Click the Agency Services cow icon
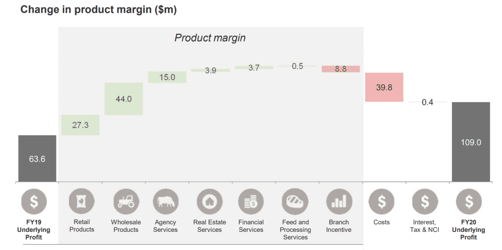The image size is (502, 250). (x=166, y=201)
